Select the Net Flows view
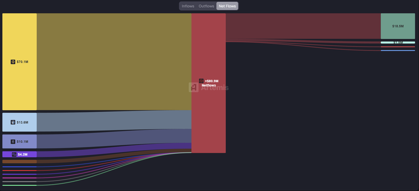The image size is (419, 191). click(227, 6)
